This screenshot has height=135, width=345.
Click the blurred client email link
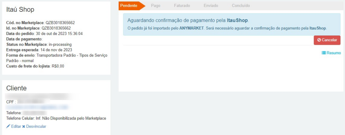pyautogui.click(x=37, y=107)
